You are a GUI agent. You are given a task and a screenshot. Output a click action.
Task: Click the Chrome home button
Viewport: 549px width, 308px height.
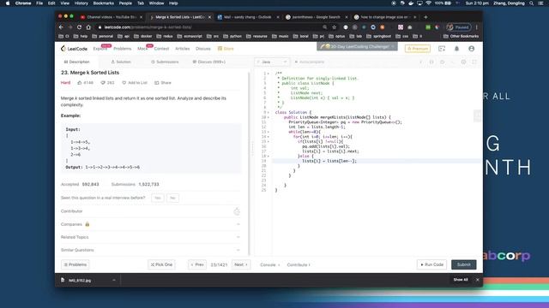[x=88, y=27]
